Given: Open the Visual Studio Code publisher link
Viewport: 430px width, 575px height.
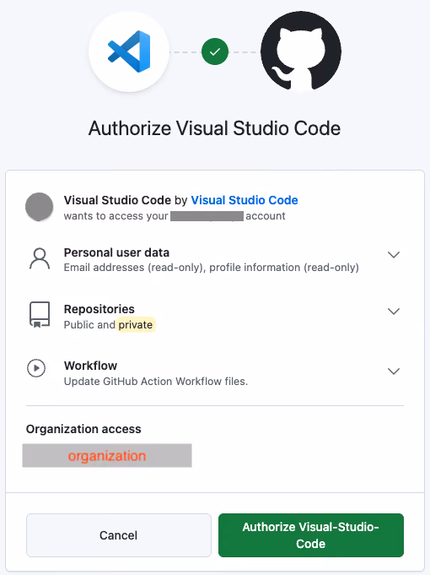Looking at the screenshot, I should (245, 200).
